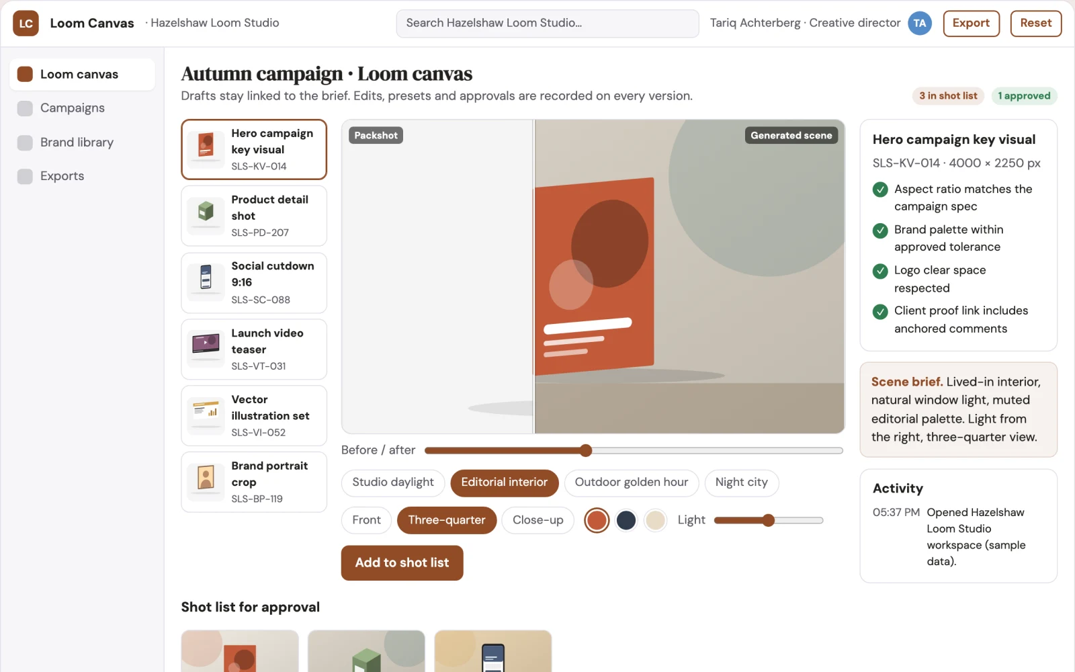The width and height of the screenshot is (1075, 672).
Task: Open the orange poster shot list thumbnail
Action: [x=240, y=651]
